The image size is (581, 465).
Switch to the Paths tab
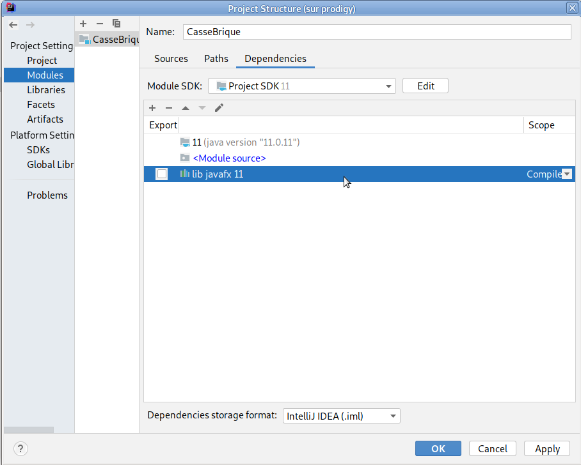pos(216,59)
